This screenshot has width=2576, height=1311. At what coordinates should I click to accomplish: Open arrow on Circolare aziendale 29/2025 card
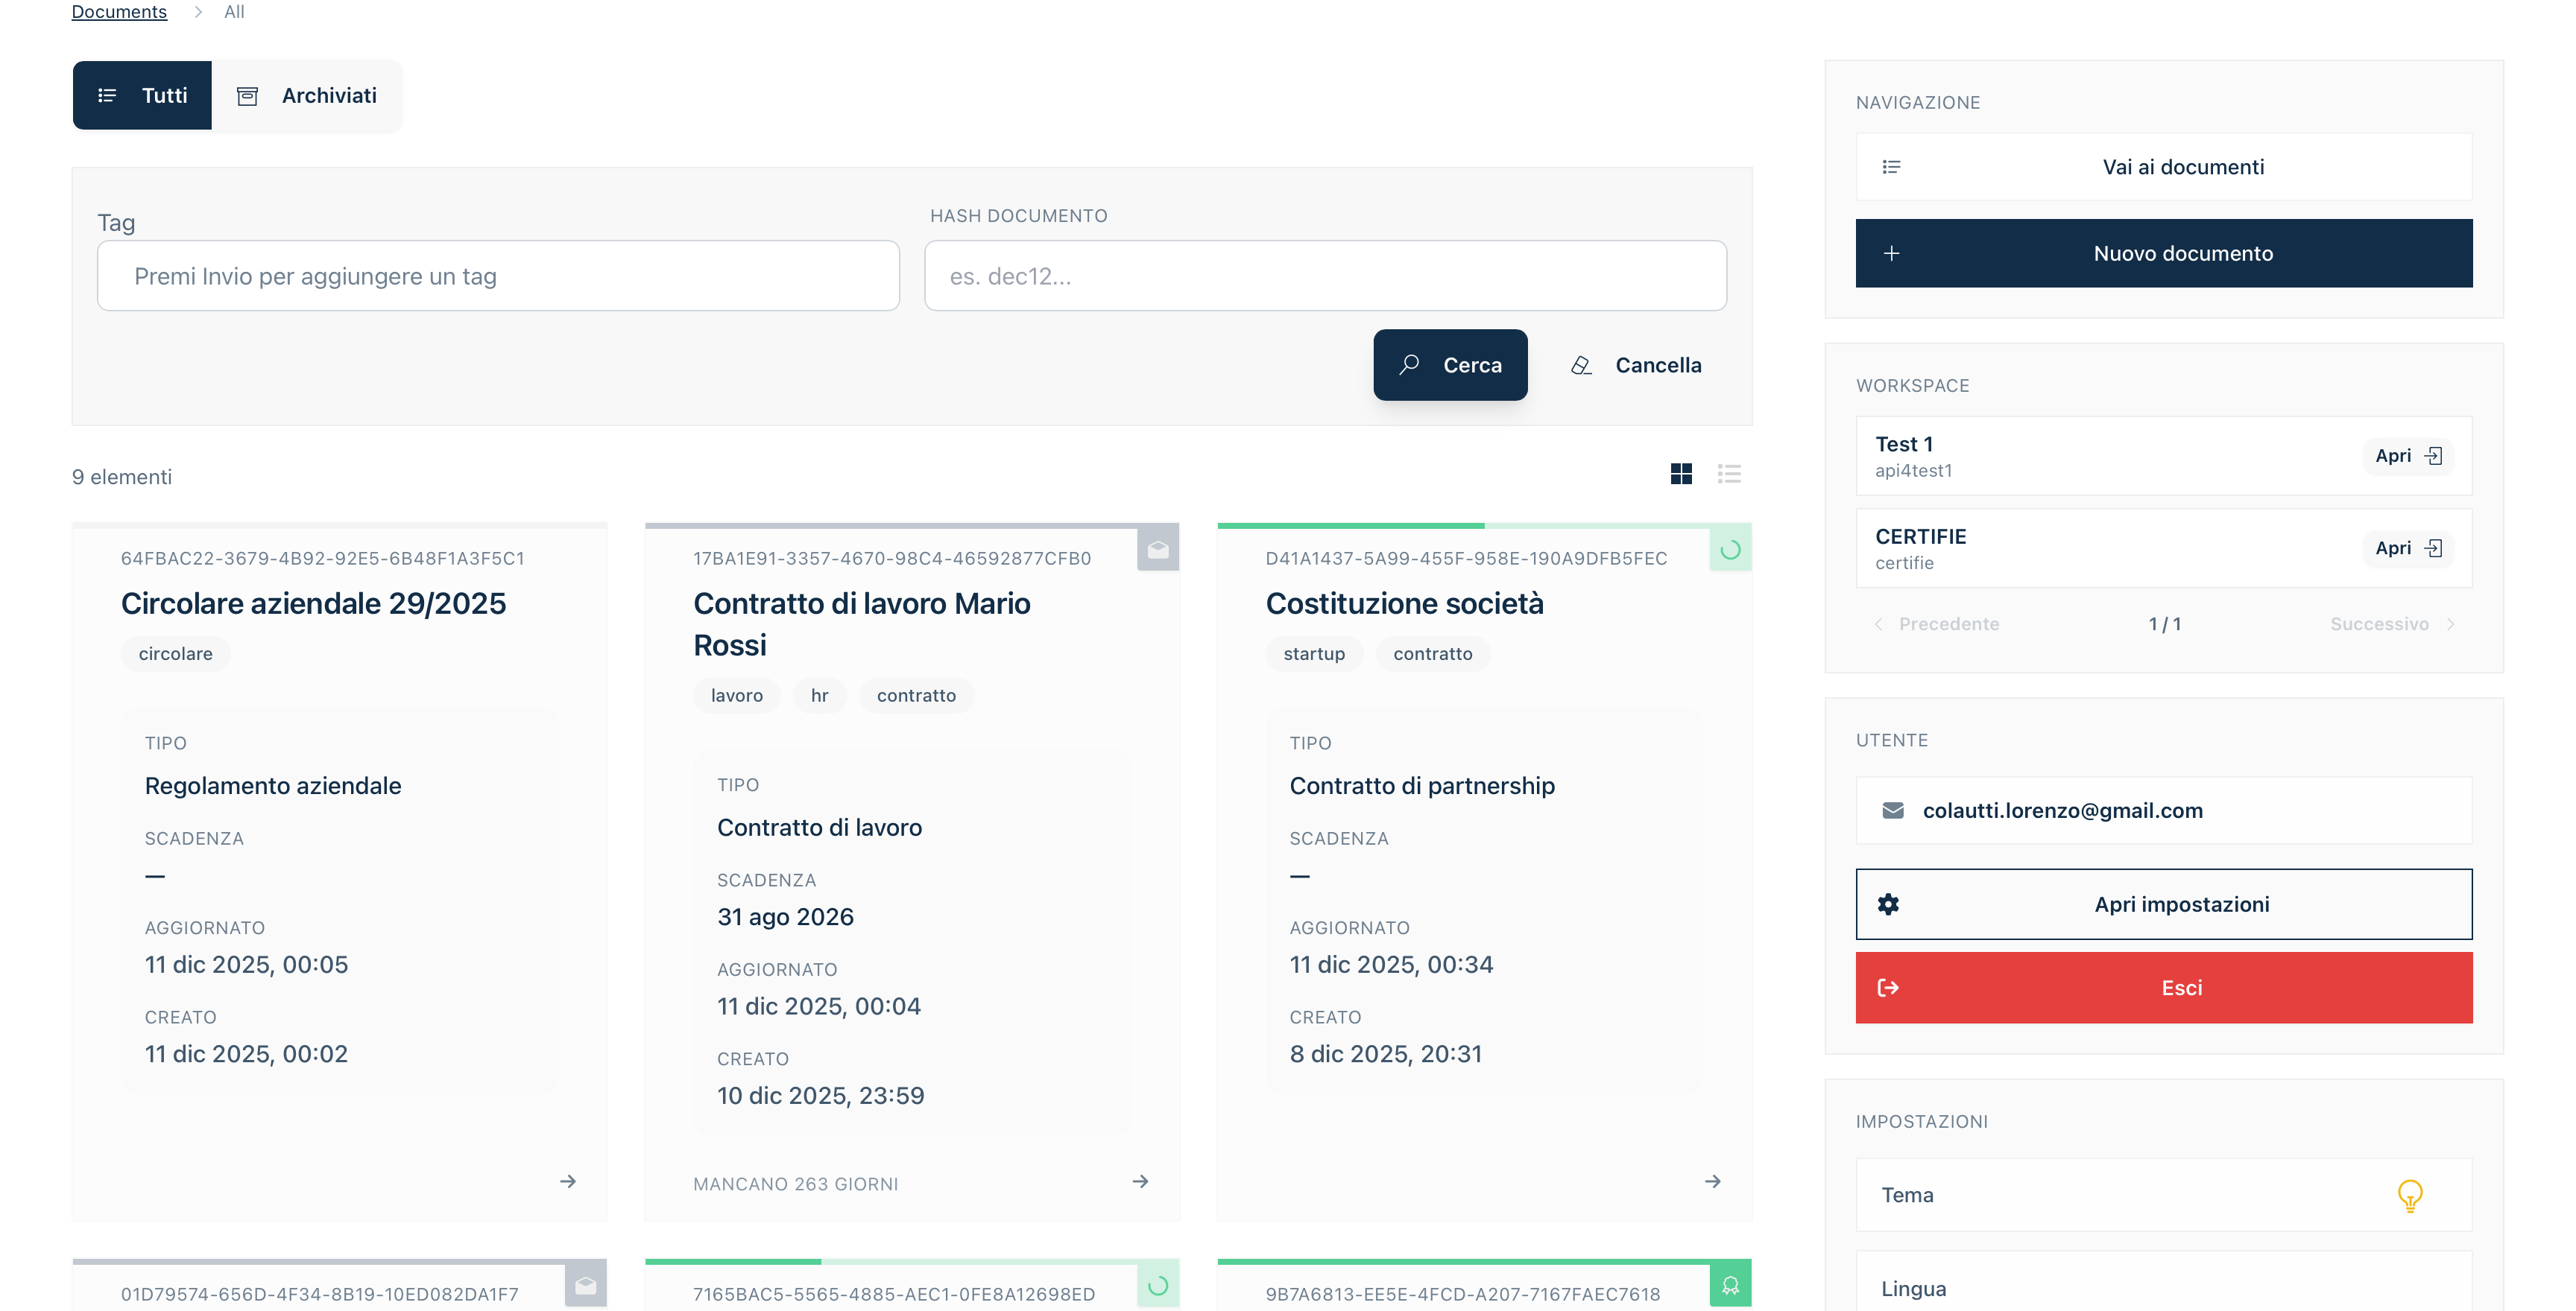(567, 1181)
